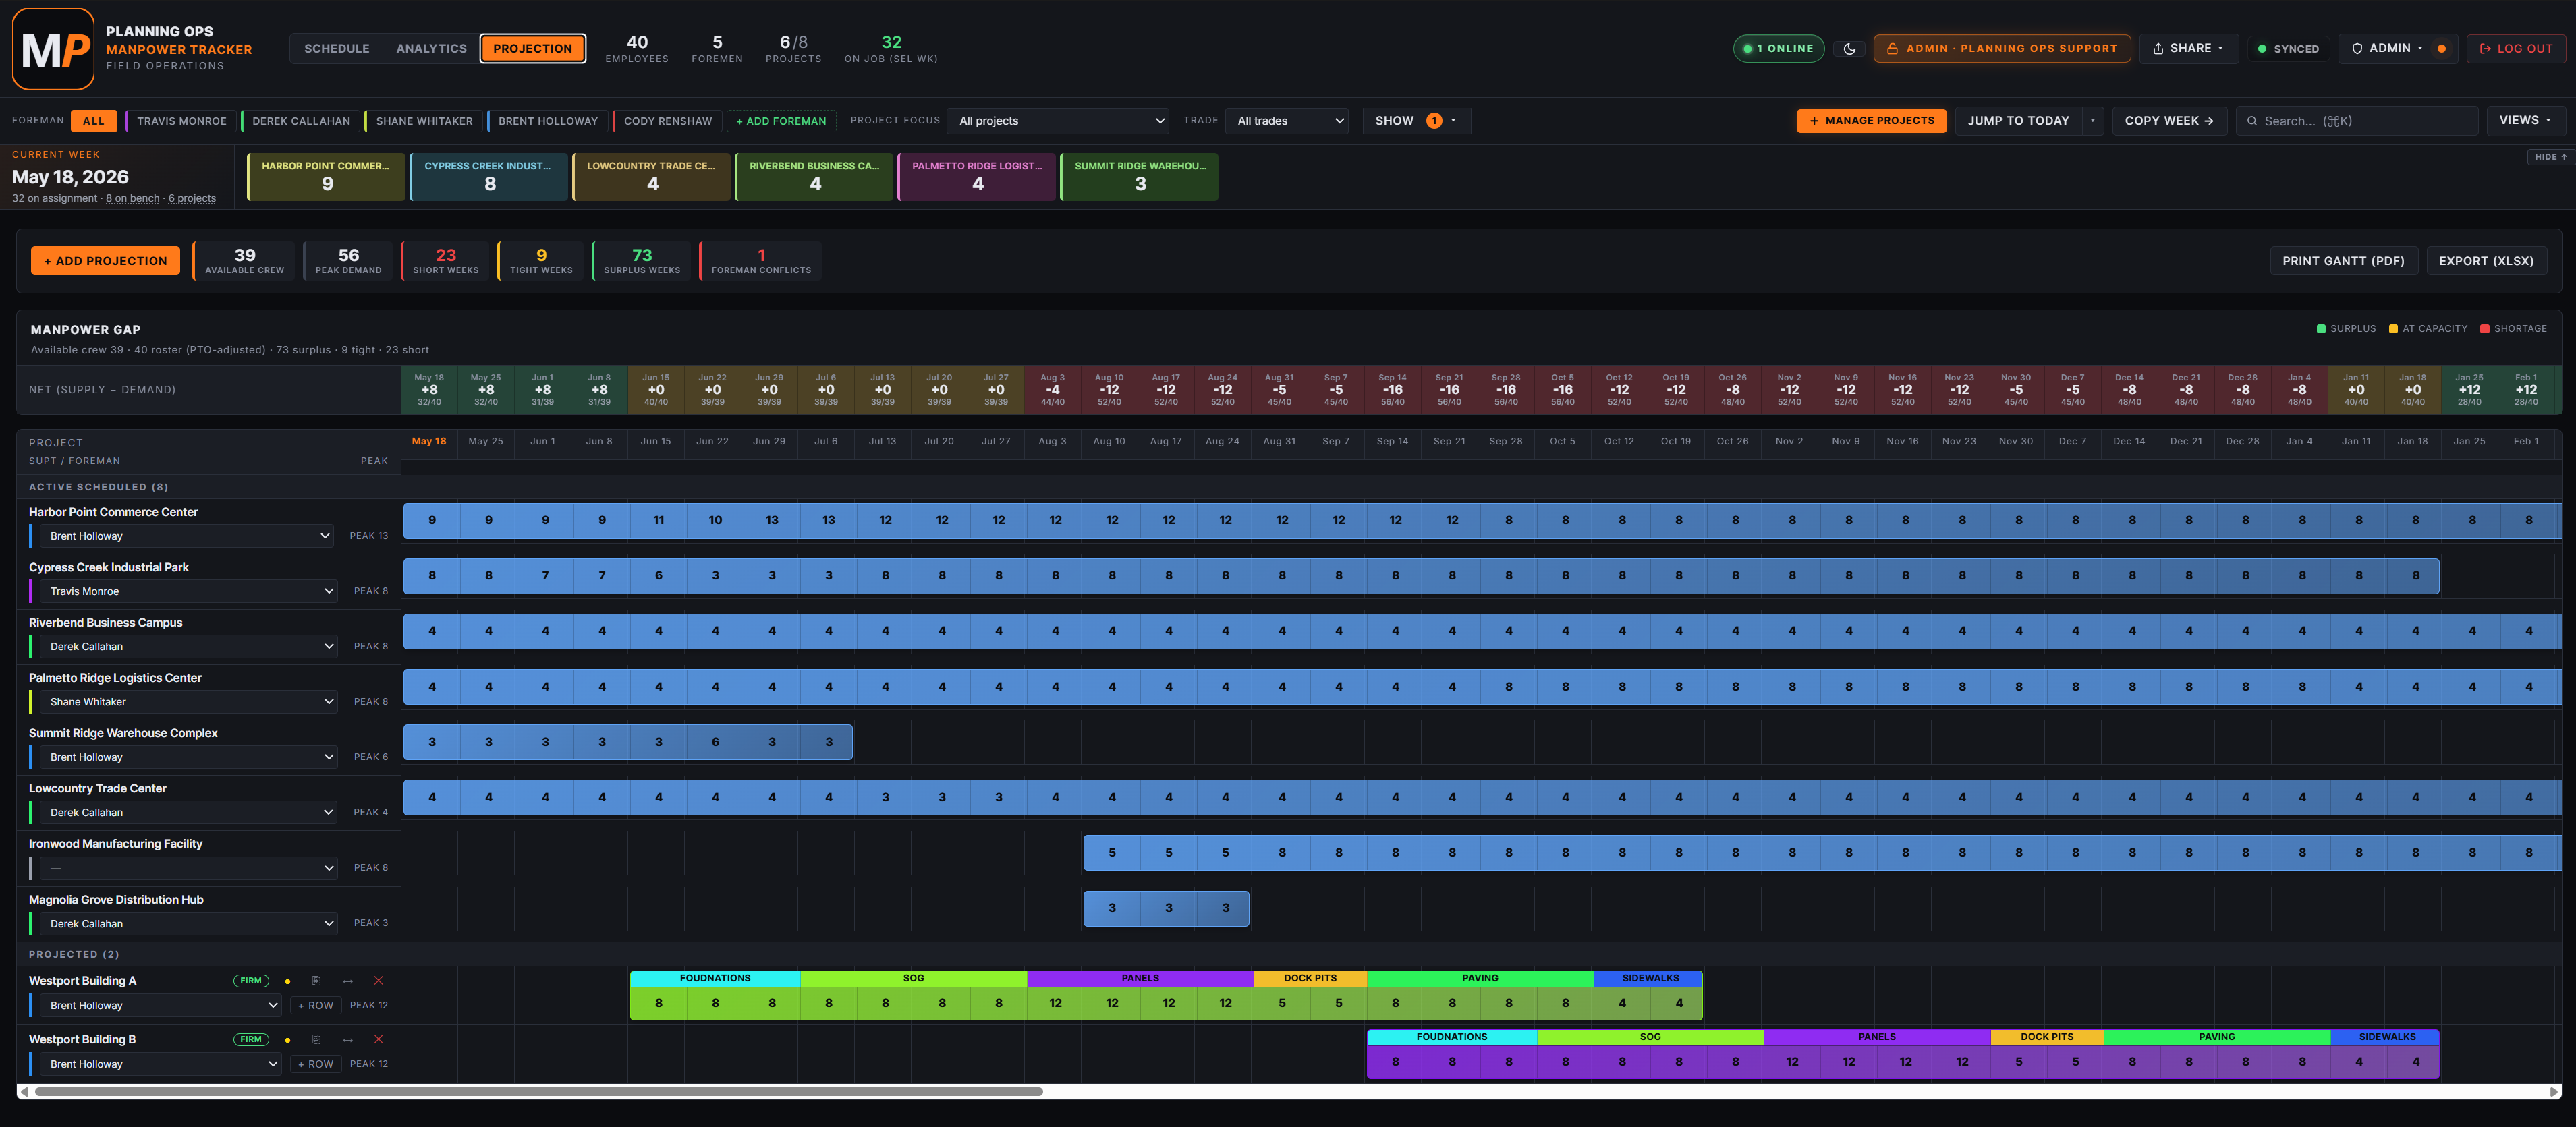Open the Project Focus All projects dropdown
Viewport: 2576px width, 1127px height.
(1059, 121)
